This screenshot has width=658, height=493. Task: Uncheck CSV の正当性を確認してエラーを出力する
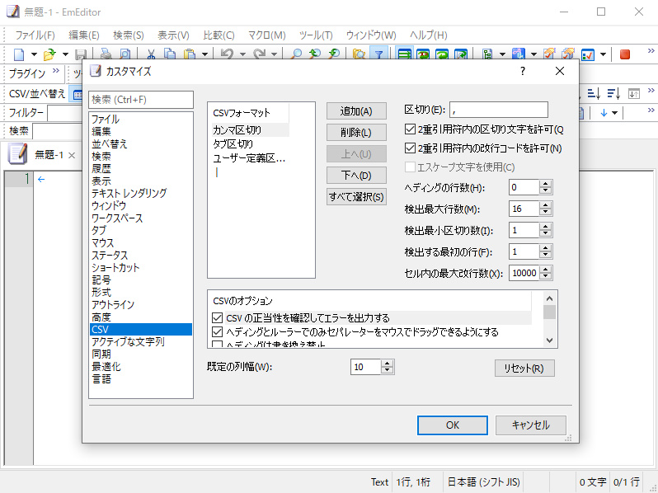[x=217, y=317]
